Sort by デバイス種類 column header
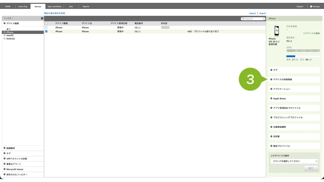The width and height of the screenshot is (324, 182). coord(61,23)
